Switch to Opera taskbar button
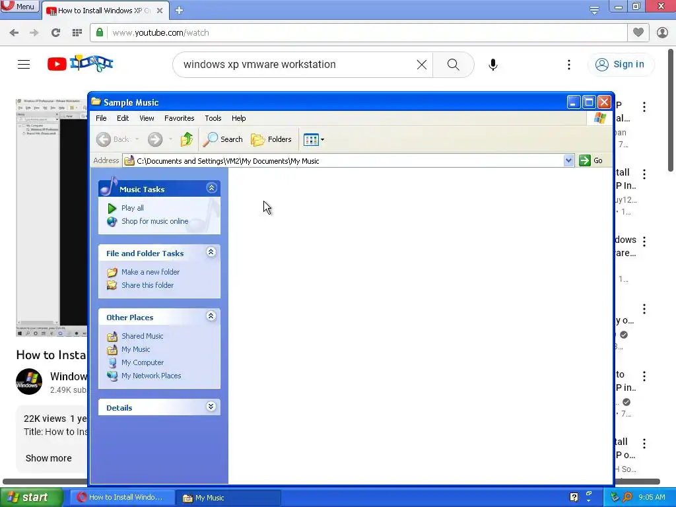The height and width of the screenshot is (507, 676). [x=122, y=497]
